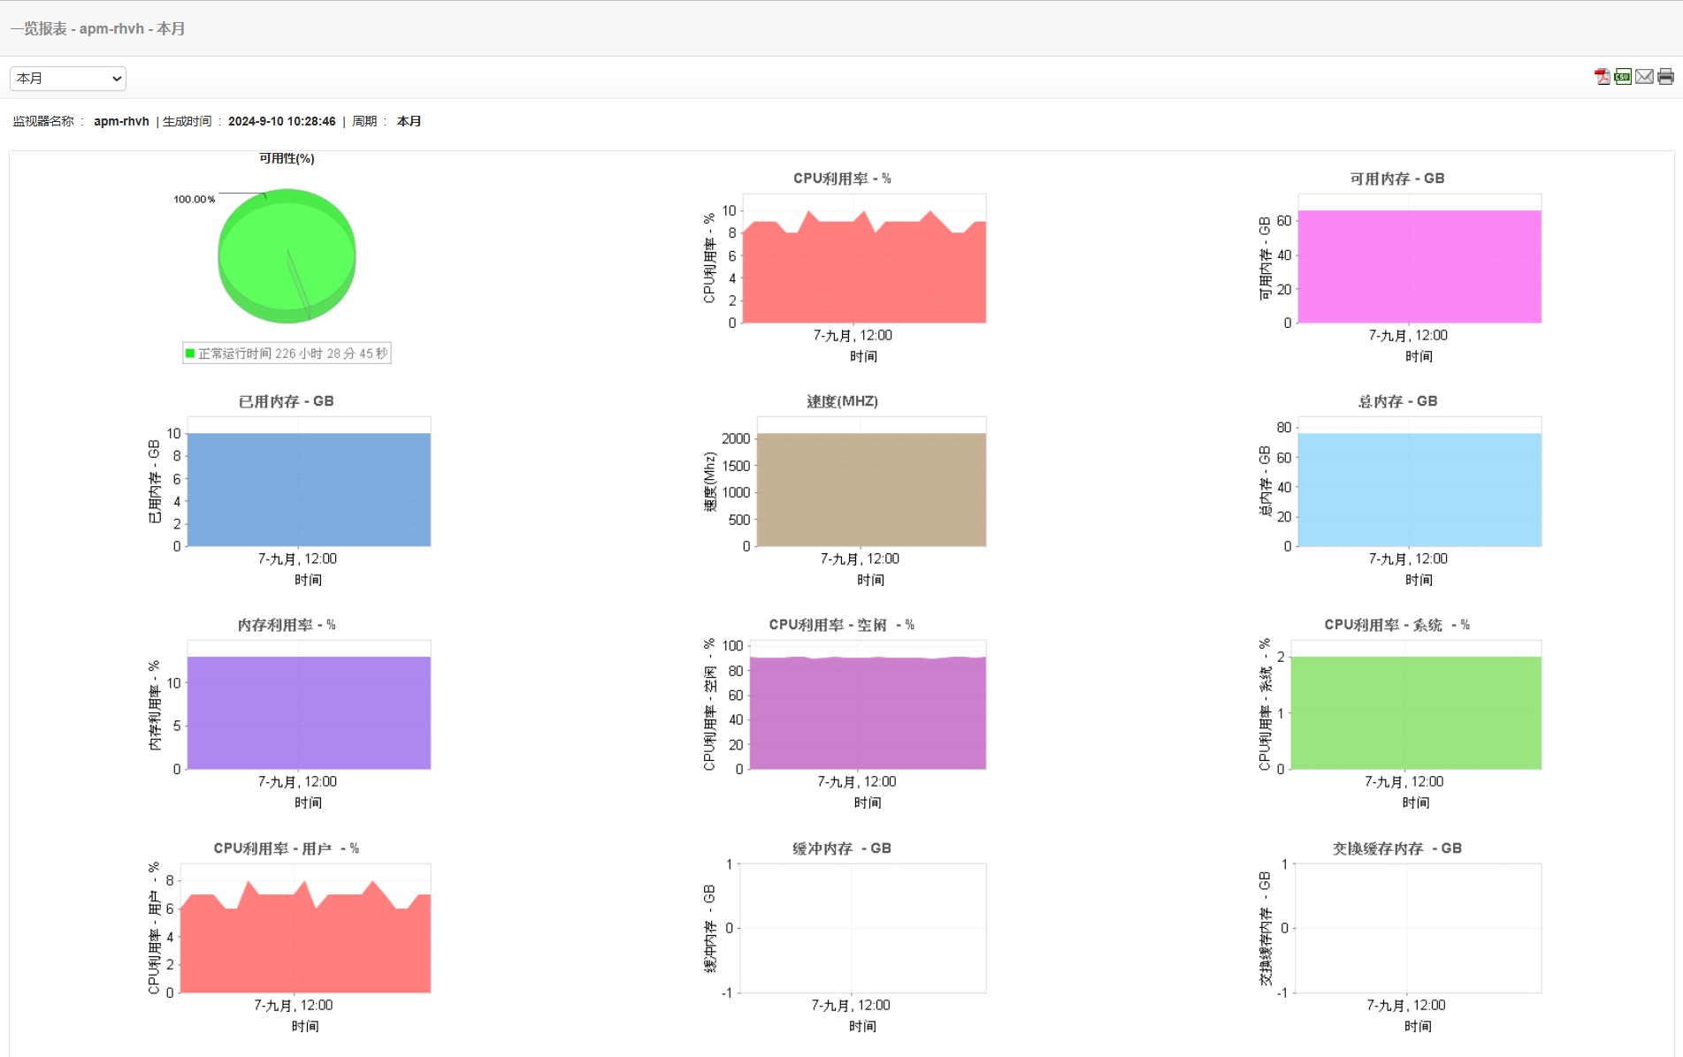1683x1057 pixels.
Task: Click the CPU利用率 - 系统 chart area
Action: (x=1416, y=704)
